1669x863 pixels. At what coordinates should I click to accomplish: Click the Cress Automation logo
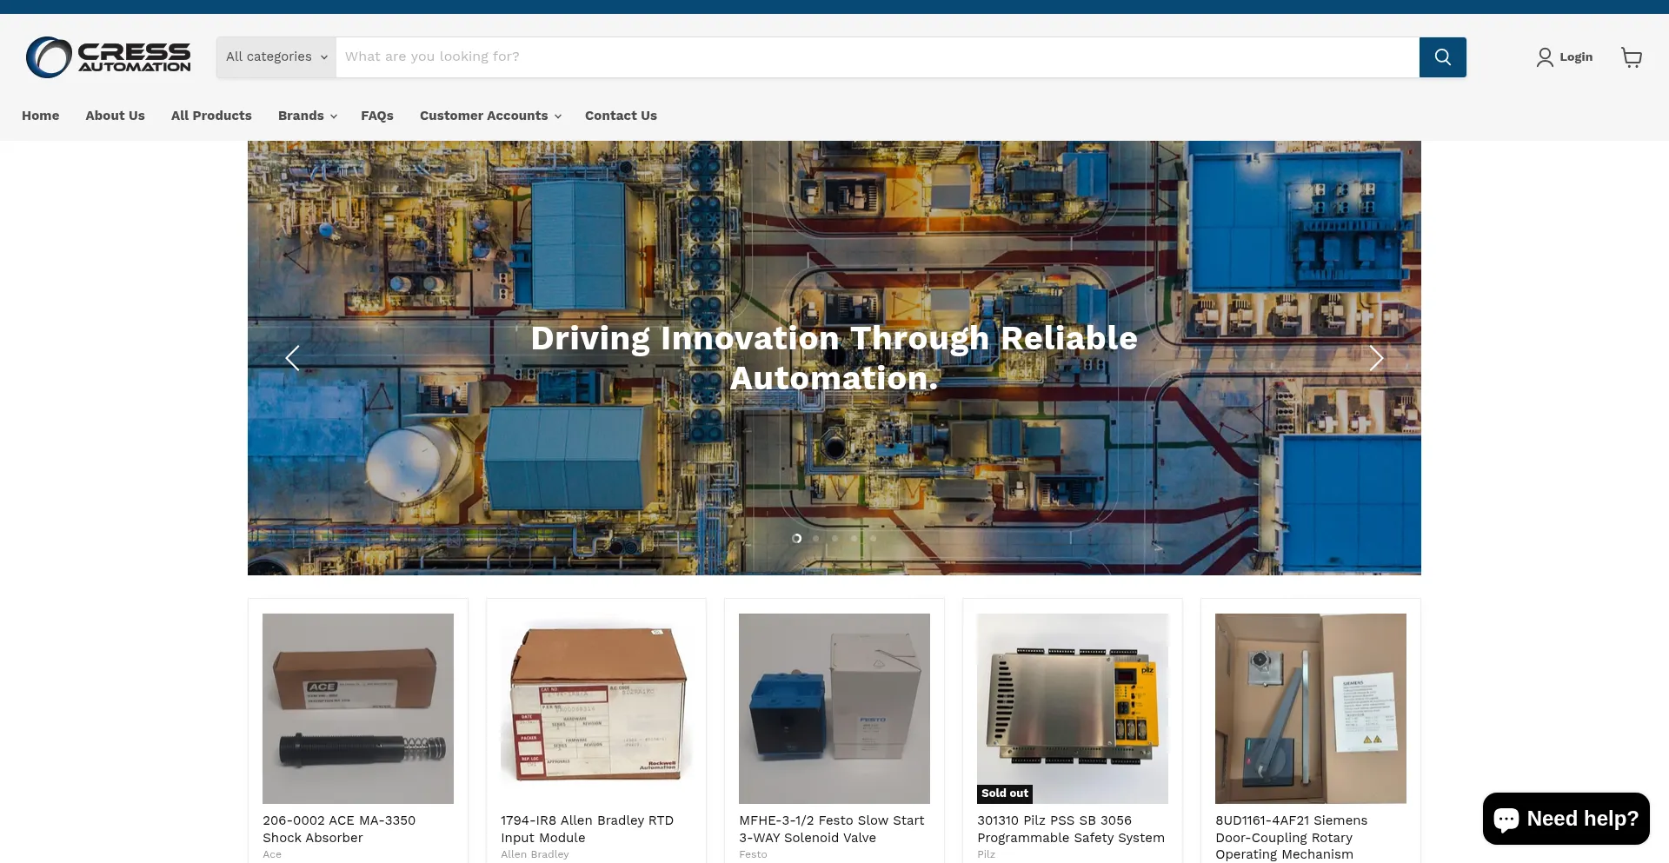[109, 57]
